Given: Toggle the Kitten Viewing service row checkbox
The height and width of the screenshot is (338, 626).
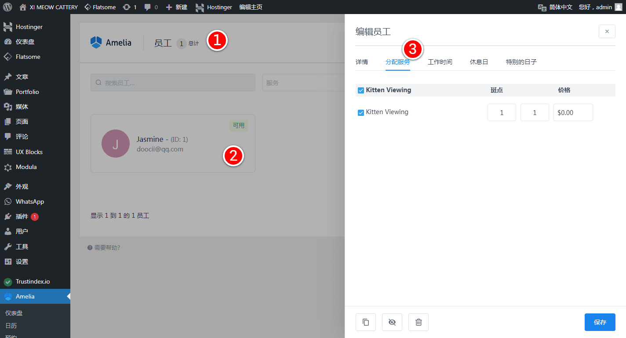Looking at the screenshot, I should [361, 113].
